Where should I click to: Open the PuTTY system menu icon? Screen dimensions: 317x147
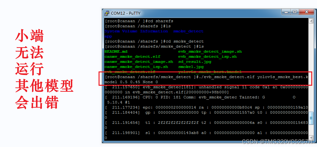pyautogui.click(x=107, y=13)
